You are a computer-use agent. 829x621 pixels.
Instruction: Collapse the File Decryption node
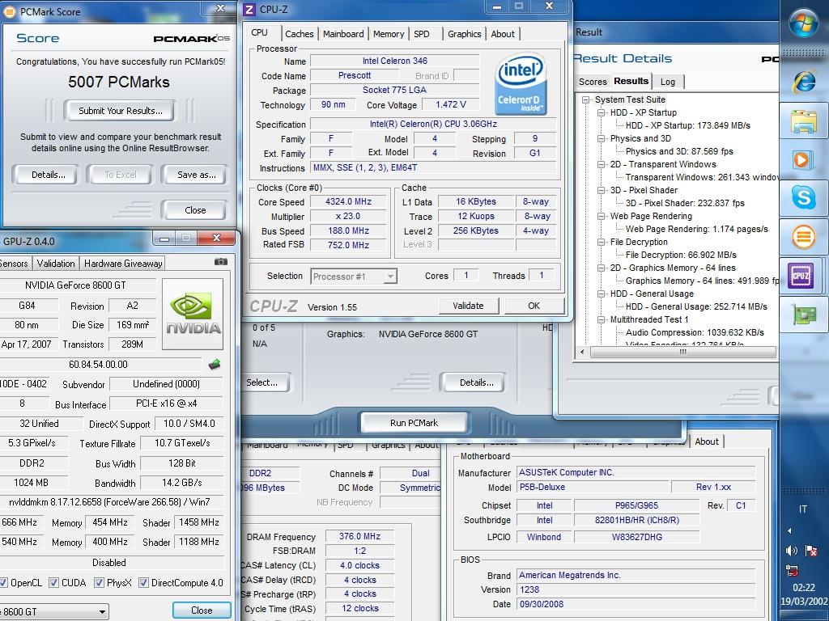pos(602,242)
